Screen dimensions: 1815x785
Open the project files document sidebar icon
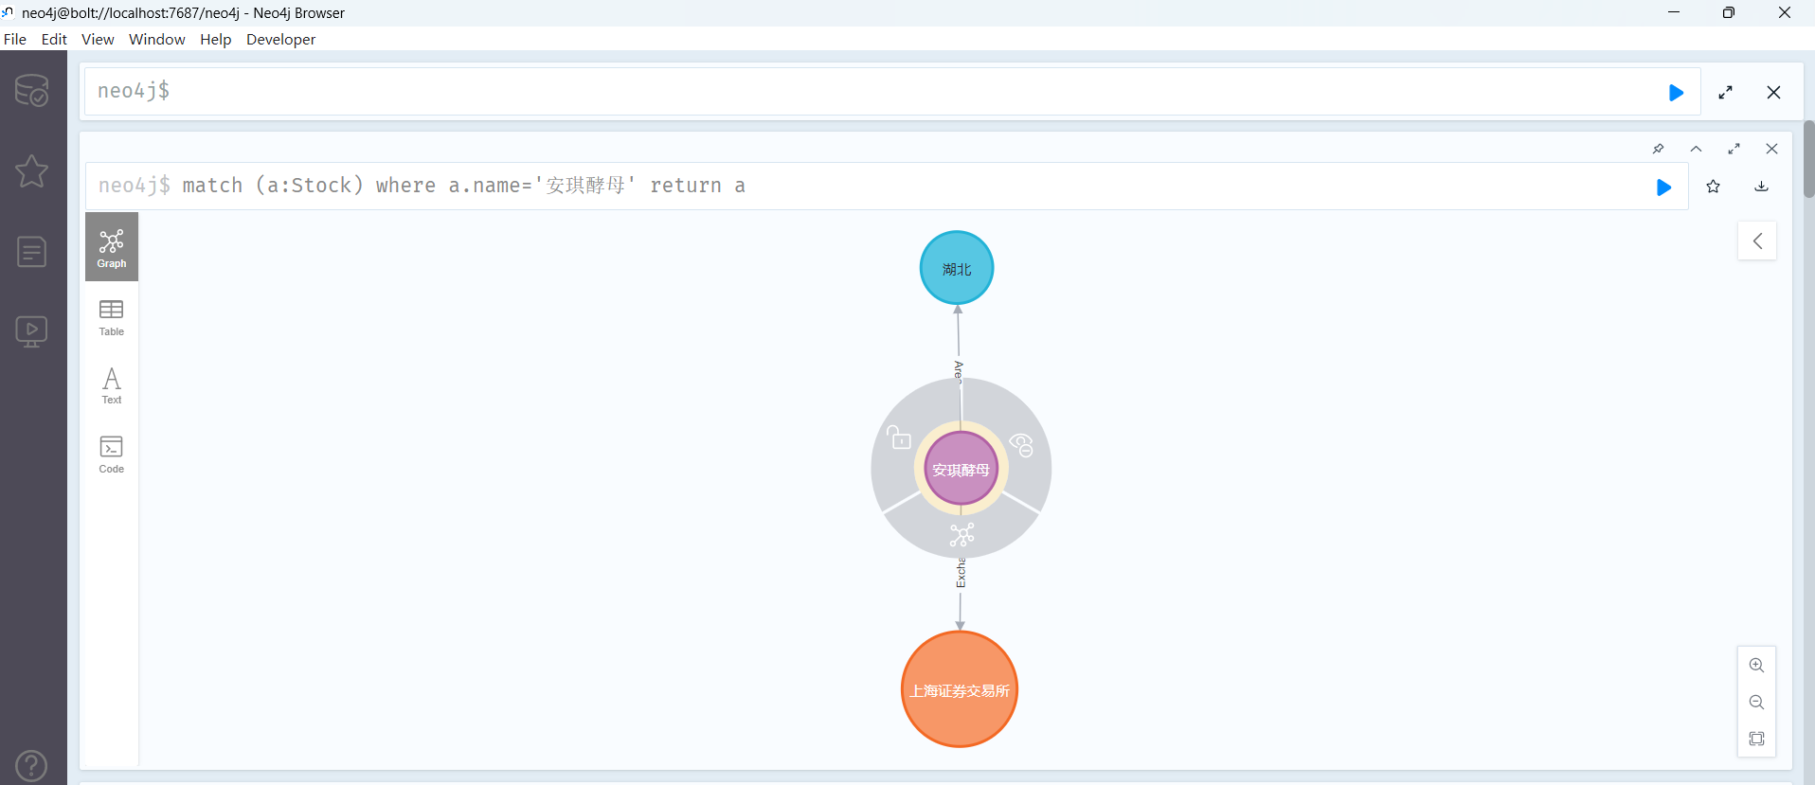[32, 251]
